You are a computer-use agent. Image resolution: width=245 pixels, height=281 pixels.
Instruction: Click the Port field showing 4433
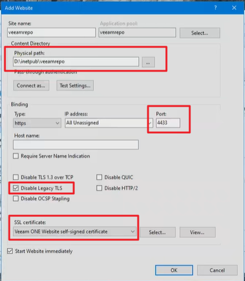[x=168, y=123]
